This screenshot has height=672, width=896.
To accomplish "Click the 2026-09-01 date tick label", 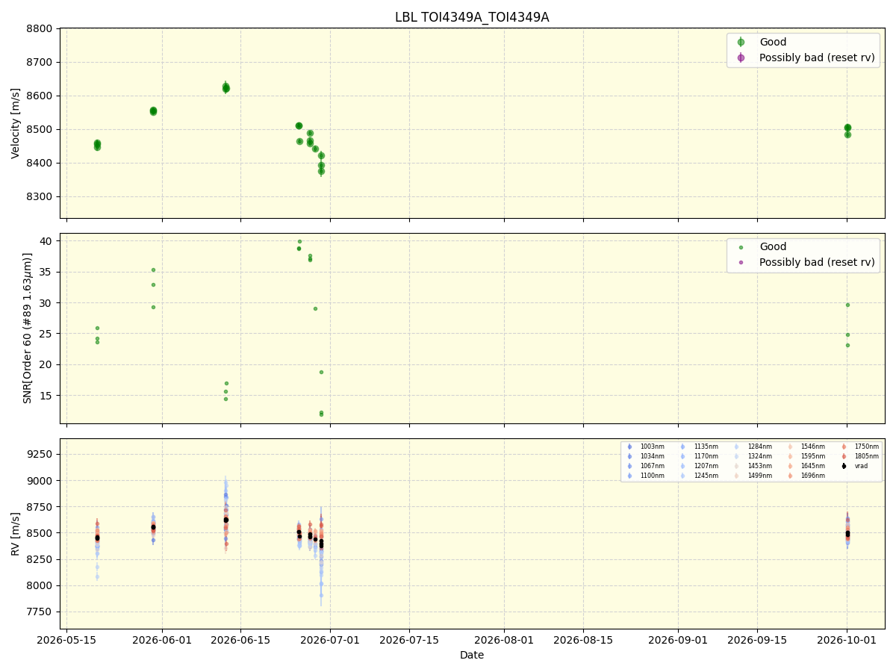I will (x=678, y=640).
